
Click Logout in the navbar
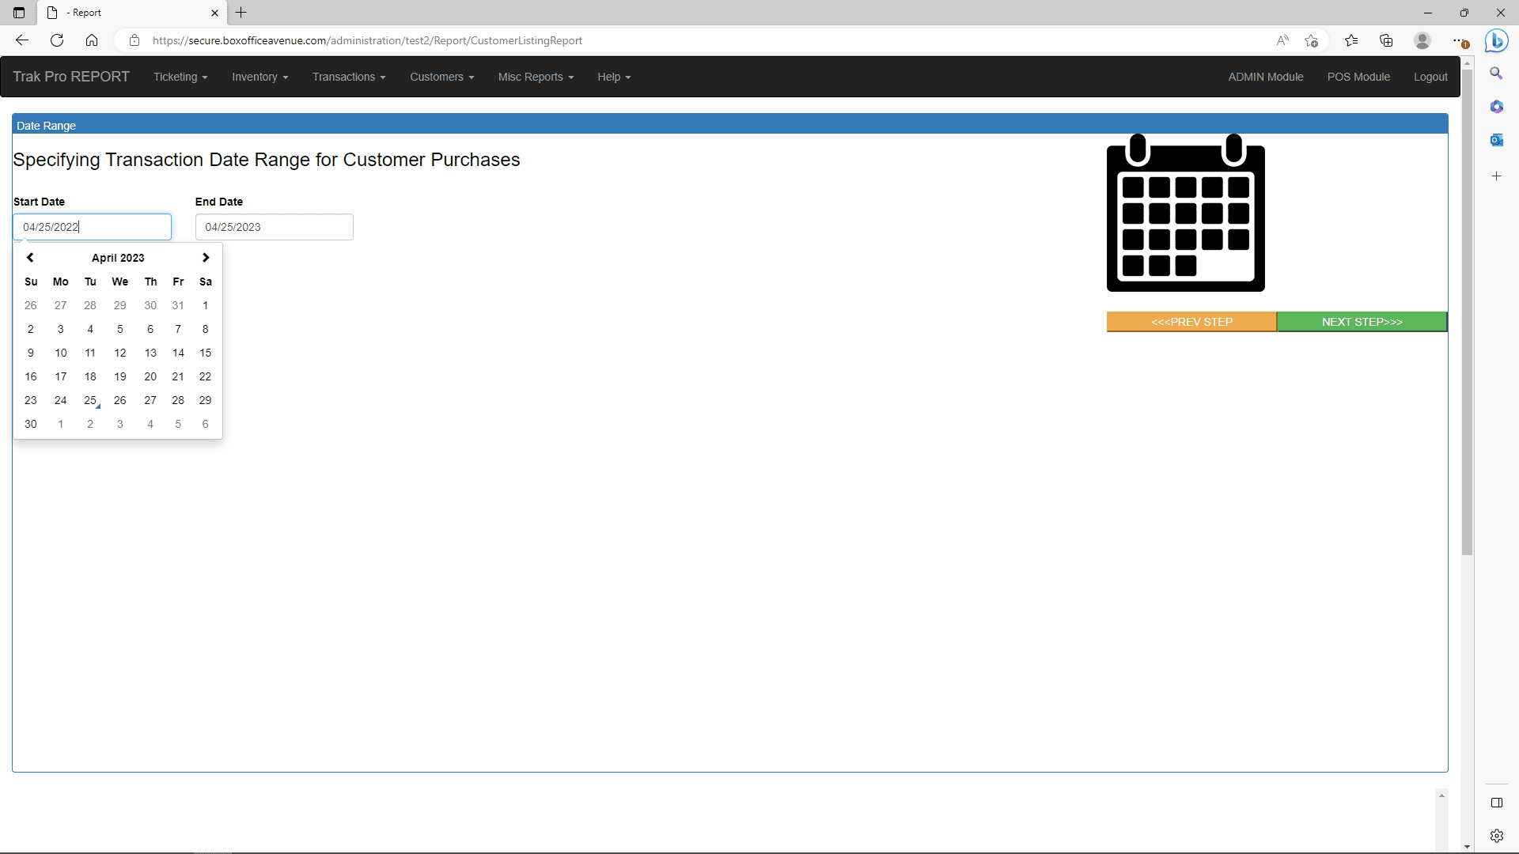1430,77
